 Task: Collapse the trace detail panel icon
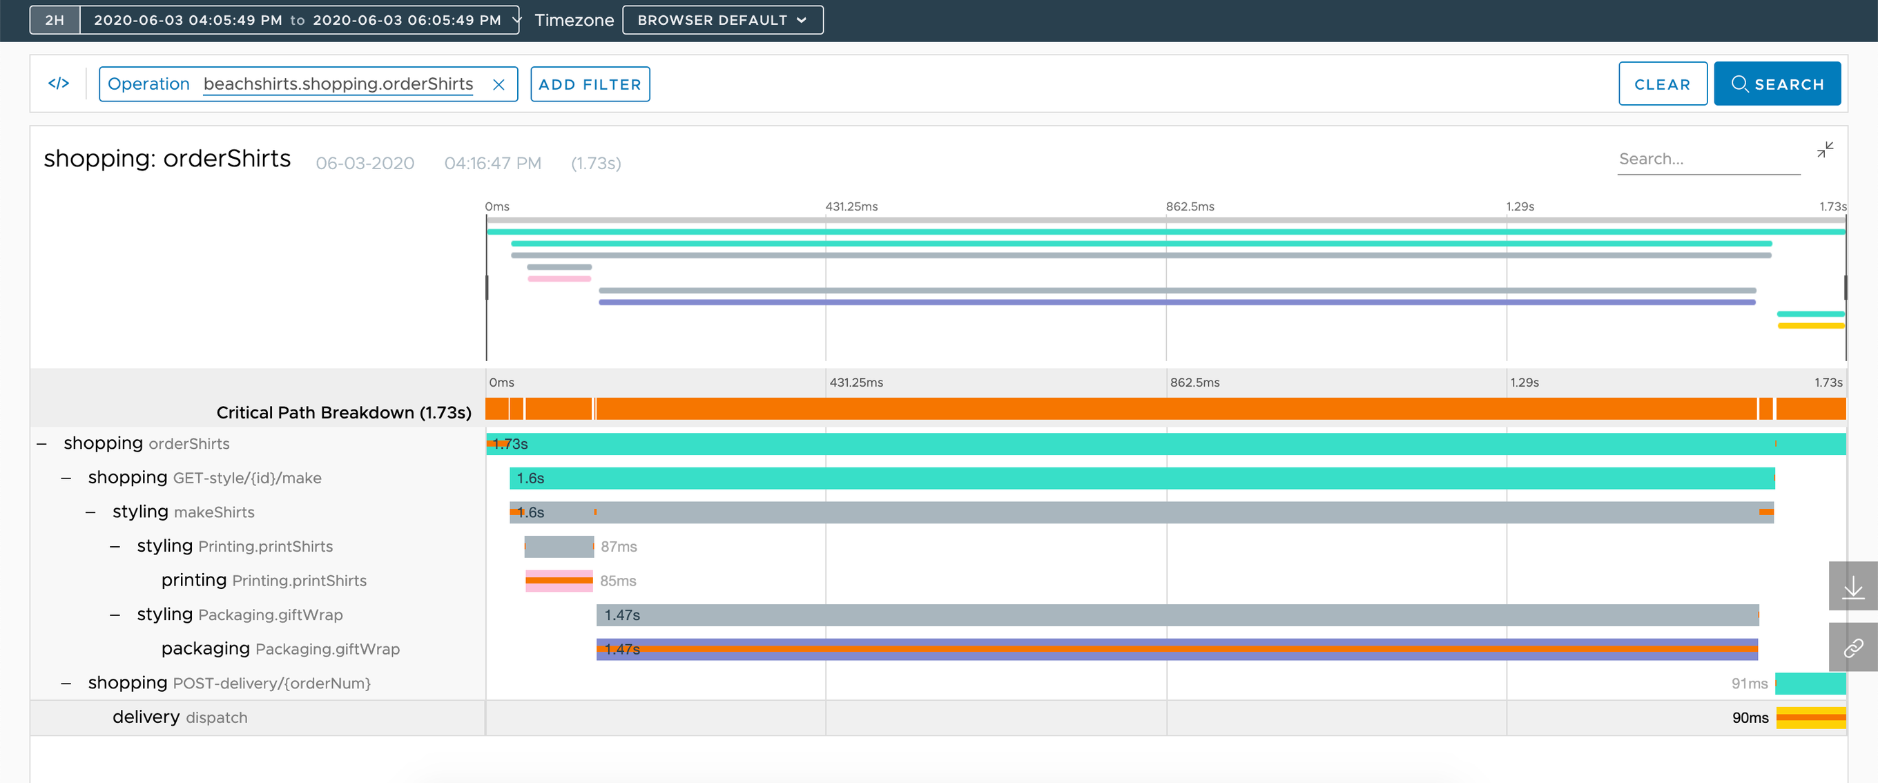[1825, 149]
